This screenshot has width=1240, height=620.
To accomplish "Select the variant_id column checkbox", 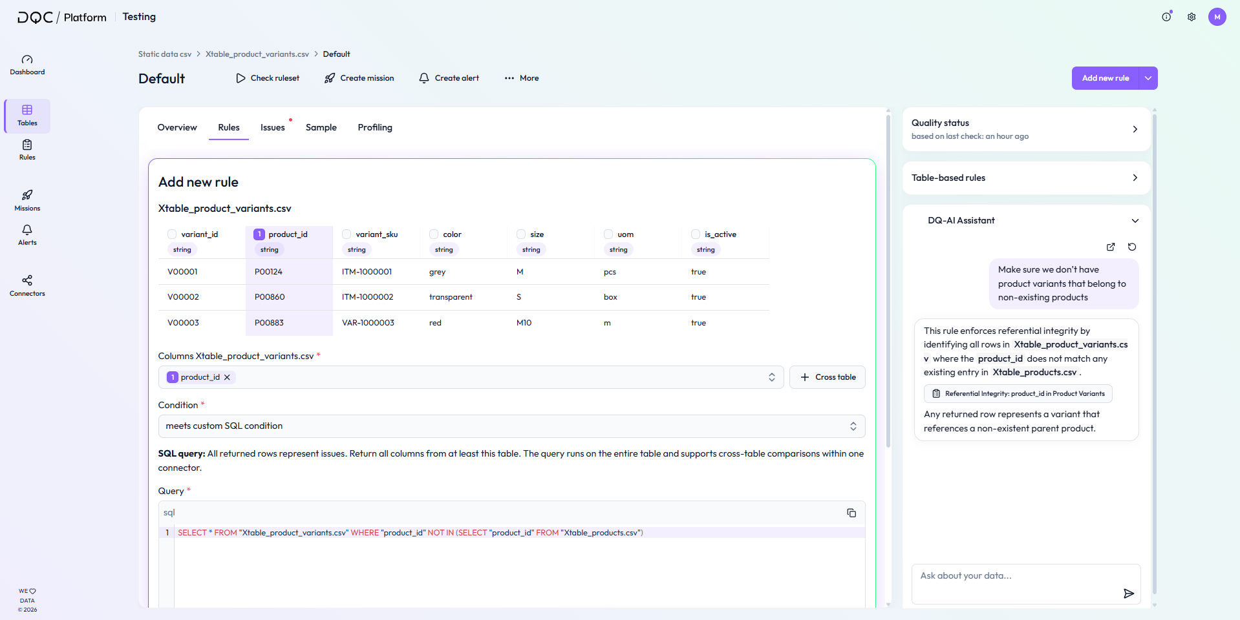I will 172,234.
